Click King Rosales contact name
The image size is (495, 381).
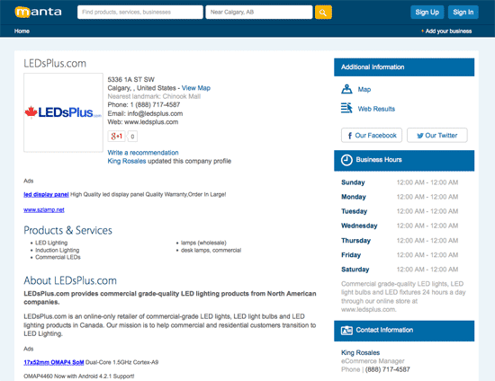(361, 352)
